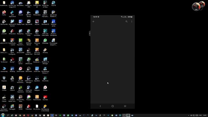Select the OBS Studio desktop shortcut
This screenshot has height=117, width=208.
tap(29, 70)
